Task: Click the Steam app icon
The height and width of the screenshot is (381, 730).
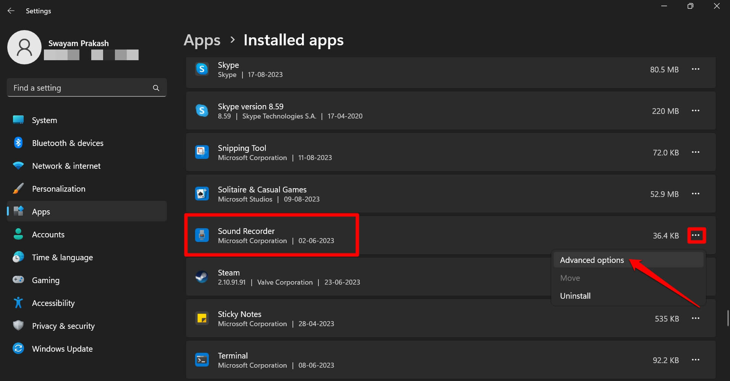Action: pos(202,277)
